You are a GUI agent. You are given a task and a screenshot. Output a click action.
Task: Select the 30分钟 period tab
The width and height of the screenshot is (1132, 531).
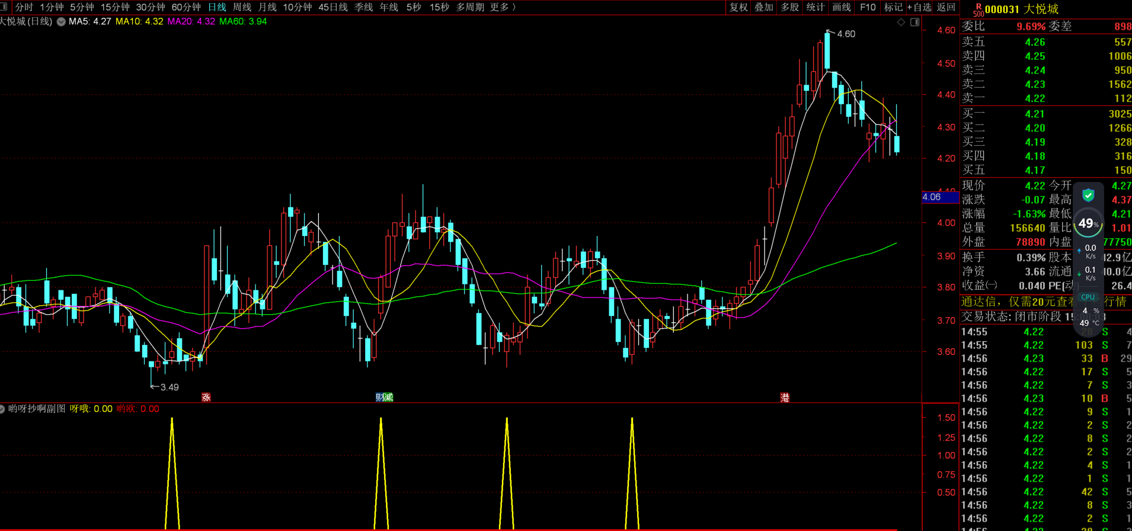(x=151, y=7)
